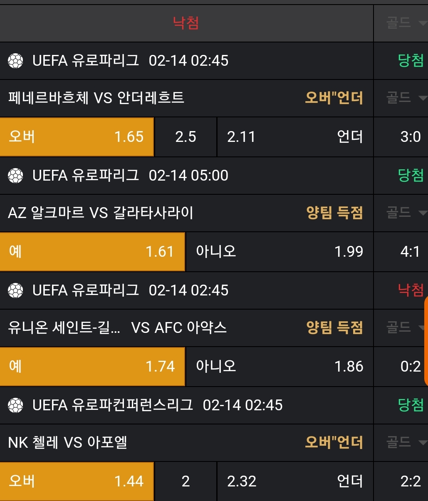Pick the 언더 2.11 option
The height and width of the screenshot is (501, 428).
pyautogui.click(x=295, y=137)
